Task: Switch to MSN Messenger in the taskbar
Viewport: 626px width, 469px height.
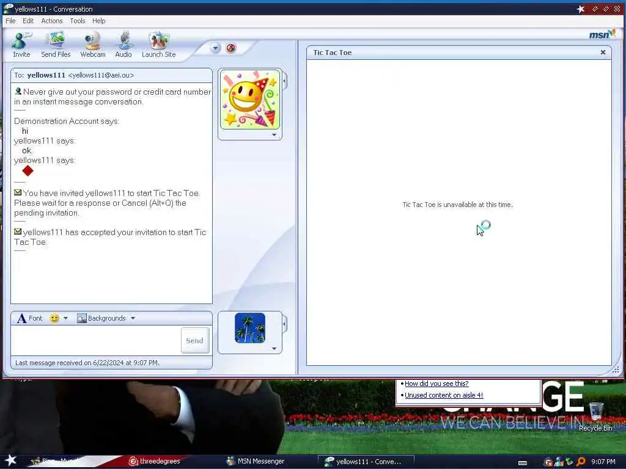Action: 256,461
